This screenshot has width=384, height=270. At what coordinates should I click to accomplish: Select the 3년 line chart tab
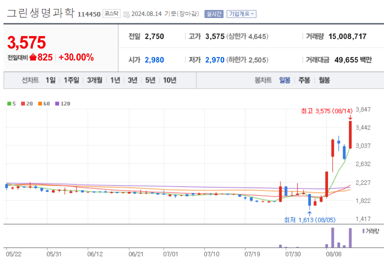132,80
